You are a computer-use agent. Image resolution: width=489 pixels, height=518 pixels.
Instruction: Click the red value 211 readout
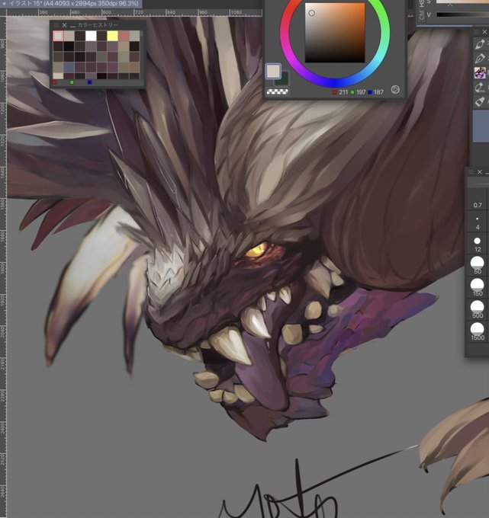339,92
